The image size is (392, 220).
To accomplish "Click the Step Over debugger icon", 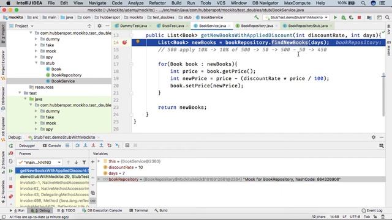I will (x=77, y=145).
